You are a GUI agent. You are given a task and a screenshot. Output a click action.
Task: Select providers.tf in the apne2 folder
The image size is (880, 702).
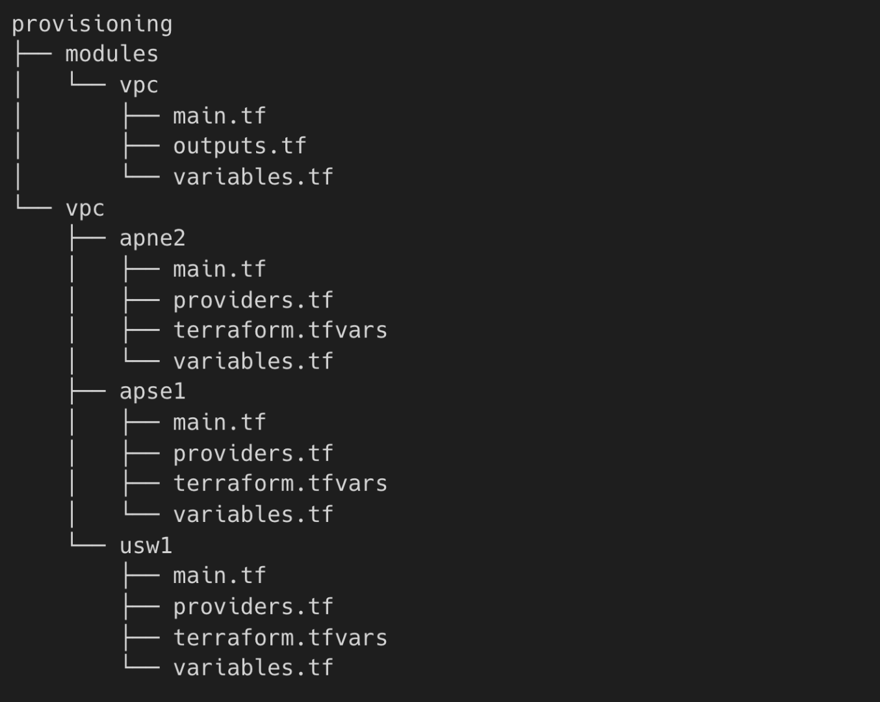(x=253, y=300)
